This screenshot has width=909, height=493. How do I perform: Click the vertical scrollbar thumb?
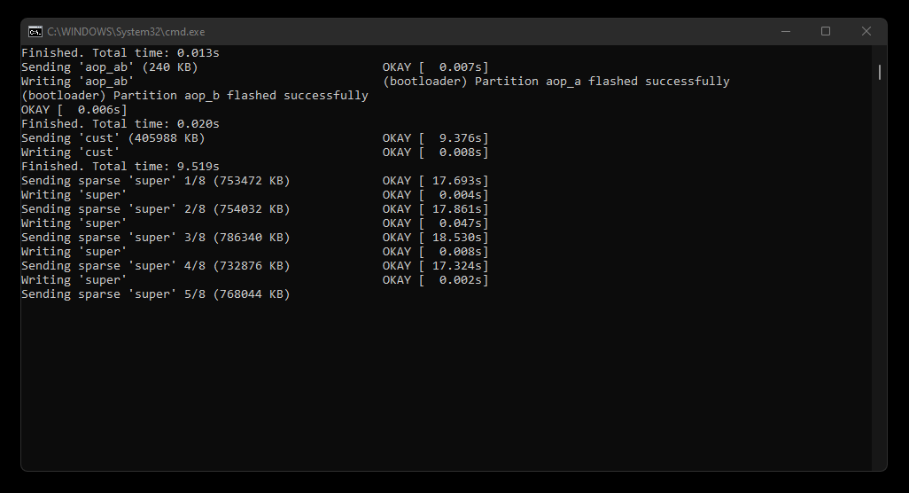tap(880, 72)
